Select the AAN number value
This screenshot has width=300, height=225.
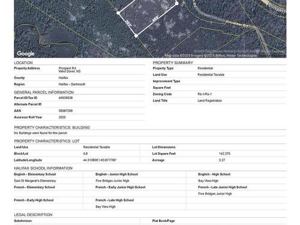coord(65,110)
